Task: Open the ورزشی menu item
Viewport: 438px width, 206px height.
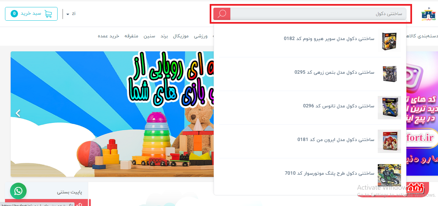Action: [201, 36]
